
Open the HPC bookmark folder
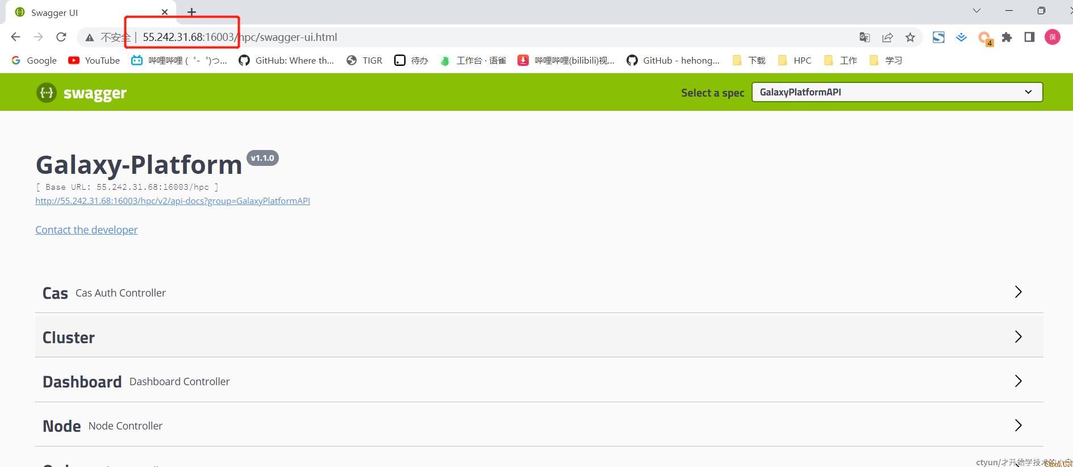click(x=795, y=60)
